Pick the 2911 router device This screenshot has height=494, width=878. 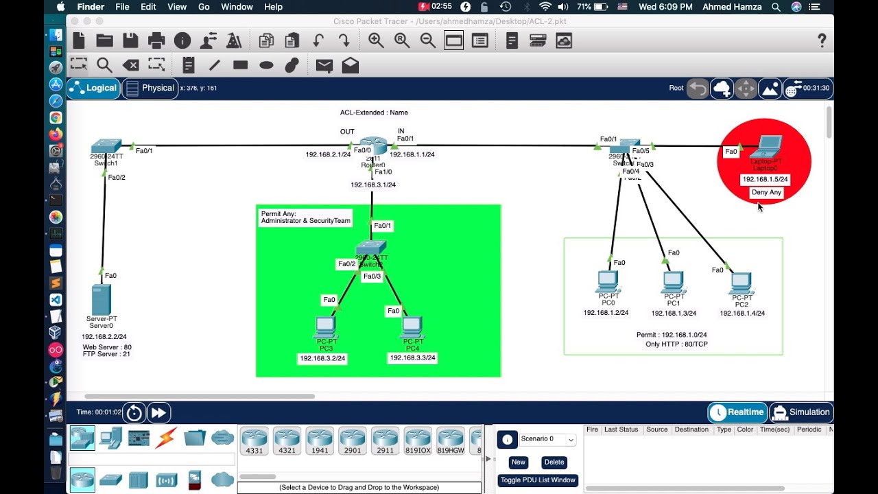[385, 440]
